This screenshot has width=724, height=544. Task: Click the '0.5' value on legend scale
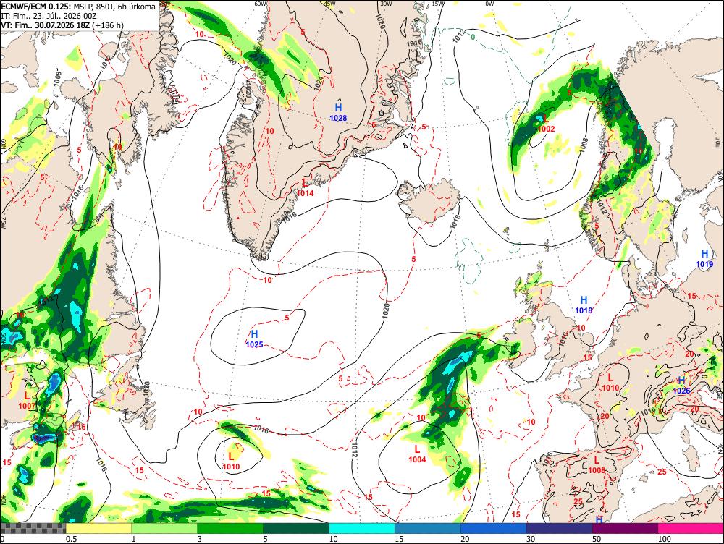(71, 539)
